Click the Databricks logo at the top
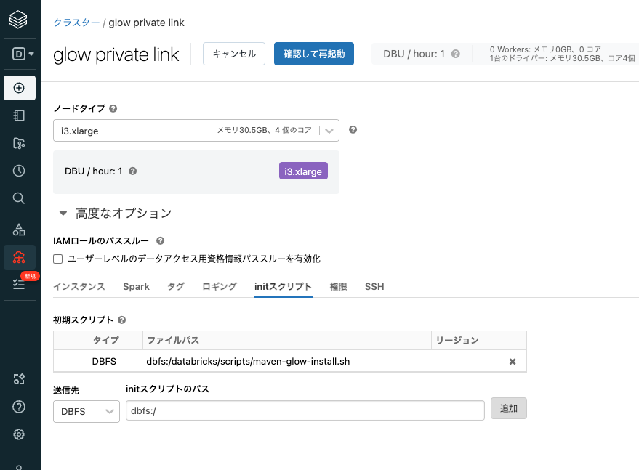The width and height of the screenshot is (639, 470). (x=20, y=20)
